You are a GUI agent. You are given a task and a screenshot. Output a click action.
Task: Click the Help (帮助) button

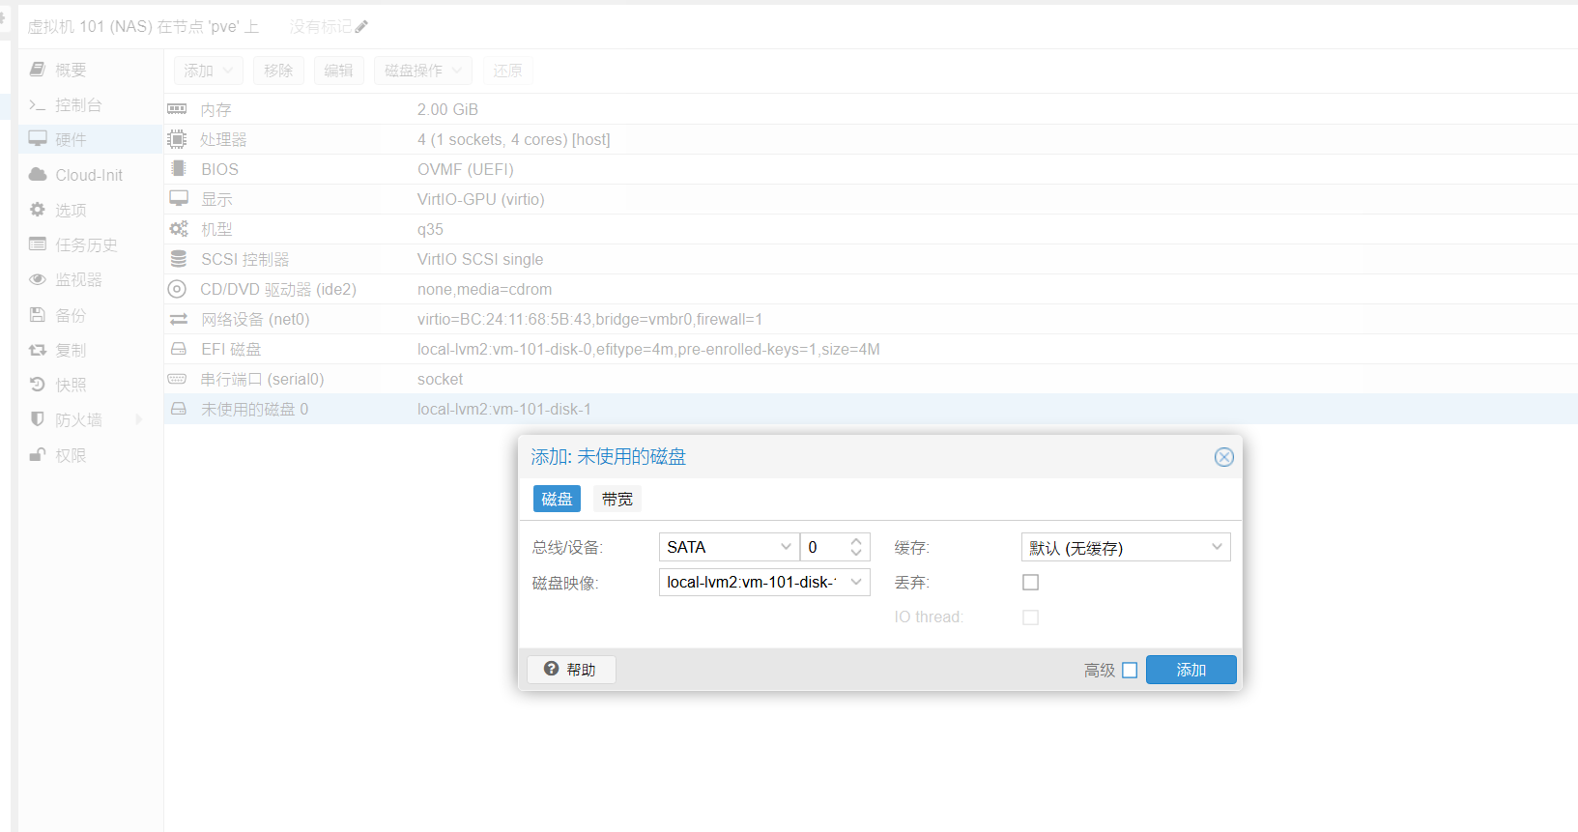click(x=571, y=670)
